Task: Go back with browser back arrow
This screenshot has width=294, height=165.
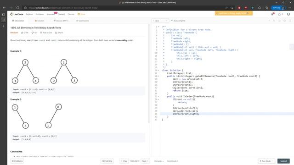Action: [4, 8]
